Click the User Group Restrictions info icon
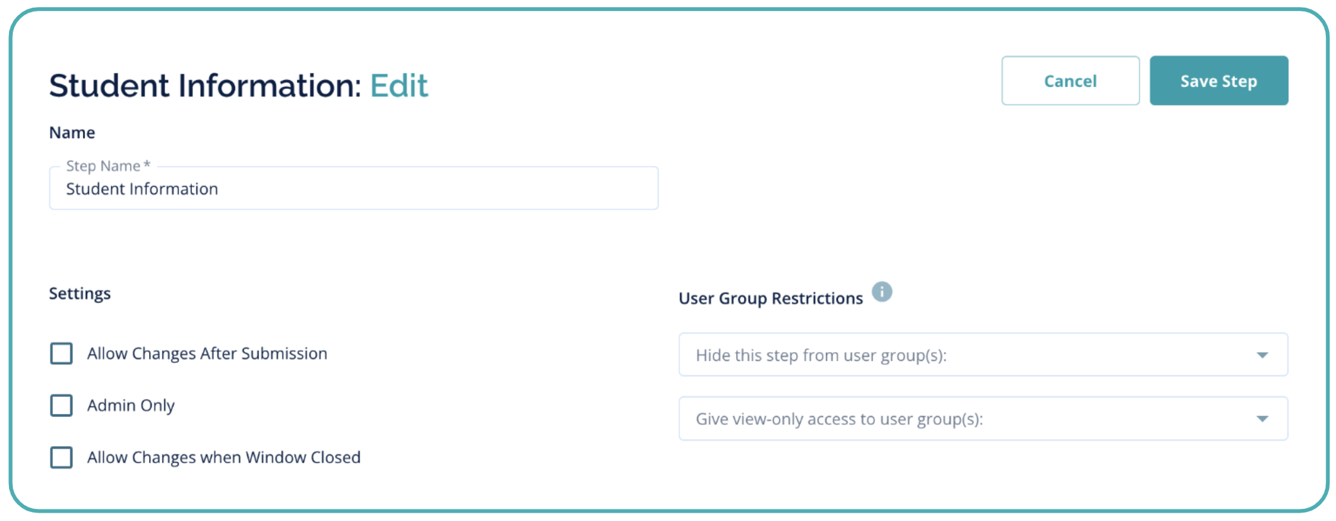Image resolution: width=1336 pixels, height=521 pixels. pos(882,293)
